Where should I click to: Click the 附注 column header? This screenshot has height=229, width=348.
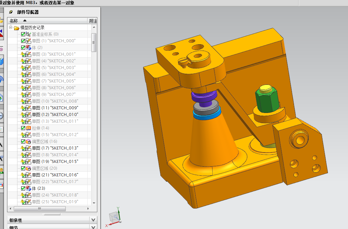[93, 20]
